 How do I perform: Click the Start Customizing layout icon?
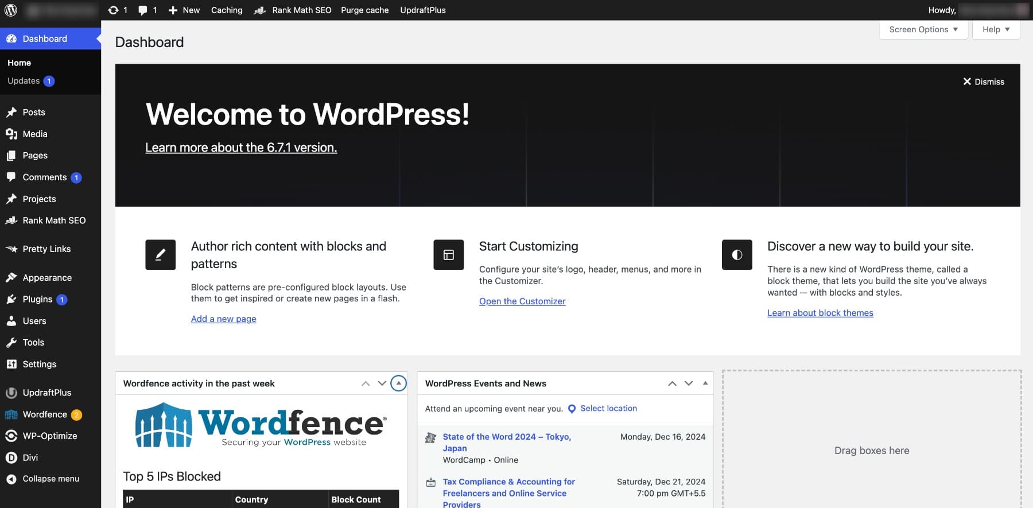pos(448,255)
